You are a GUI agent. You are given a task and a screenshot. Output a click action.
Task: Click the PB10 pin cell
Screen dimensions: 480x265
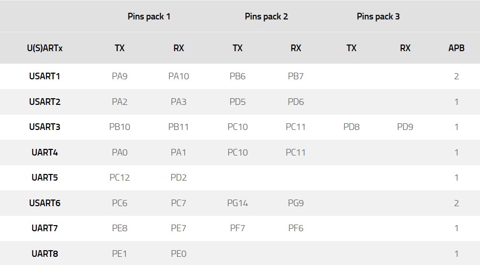click(x=119, y=127)
